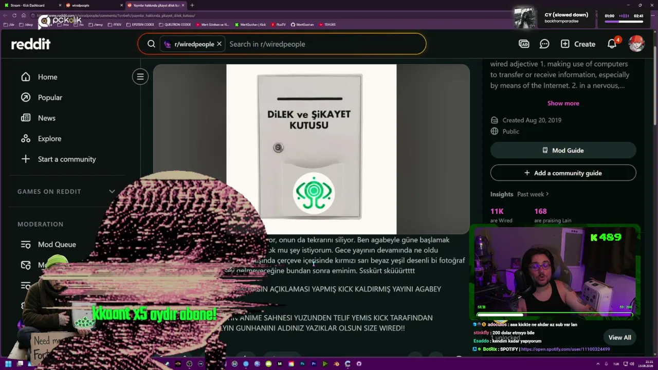Click the News newspaper icon
The width and height of the screenshot is (658, 370).
[x=26, y=118]
